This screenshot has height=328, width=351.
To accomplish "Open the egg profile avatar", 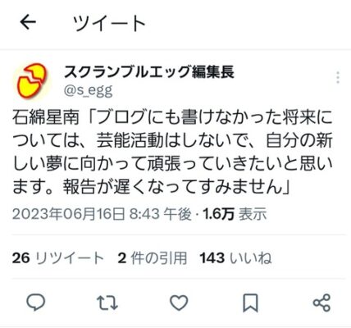I will point(32,80).
